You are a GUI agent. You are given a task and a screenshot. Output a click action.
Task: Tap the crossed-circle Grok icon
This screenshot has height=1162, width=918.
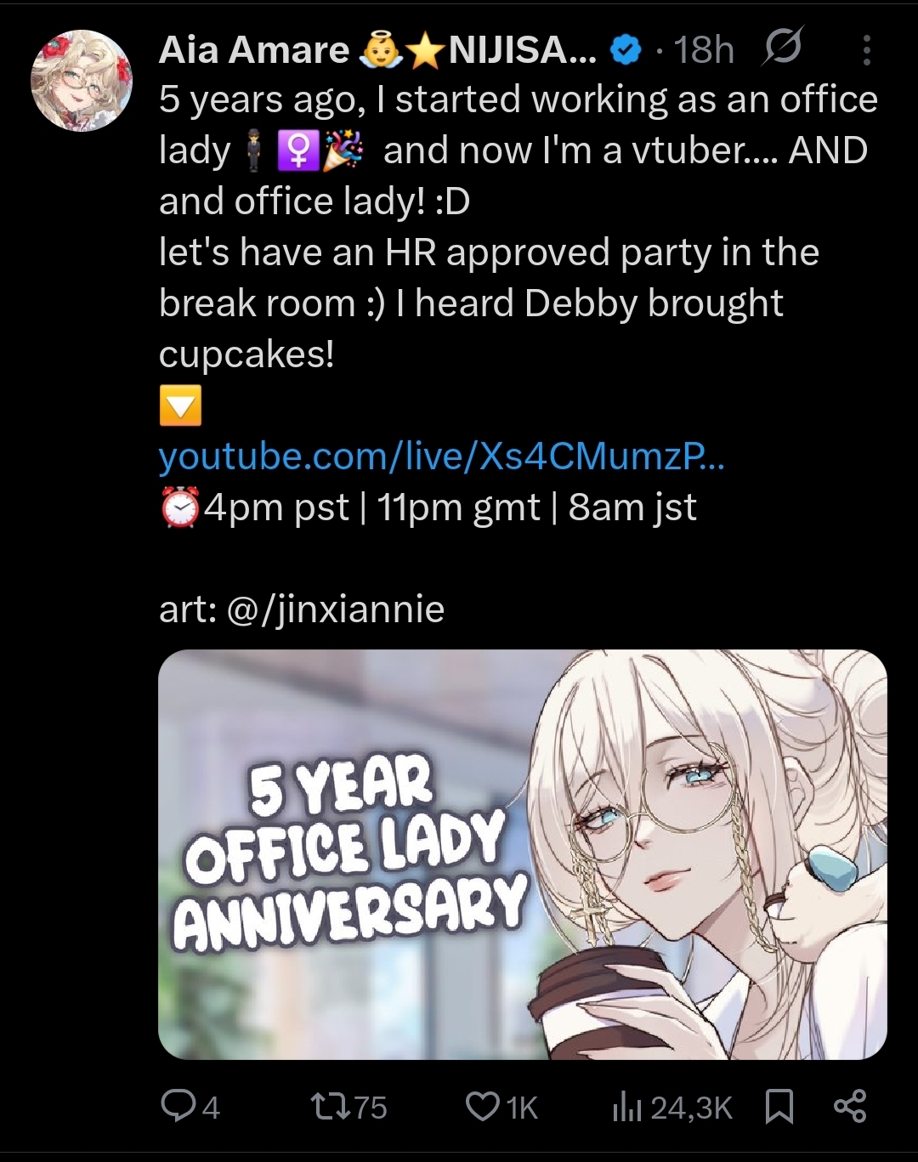tap(781, 48)
